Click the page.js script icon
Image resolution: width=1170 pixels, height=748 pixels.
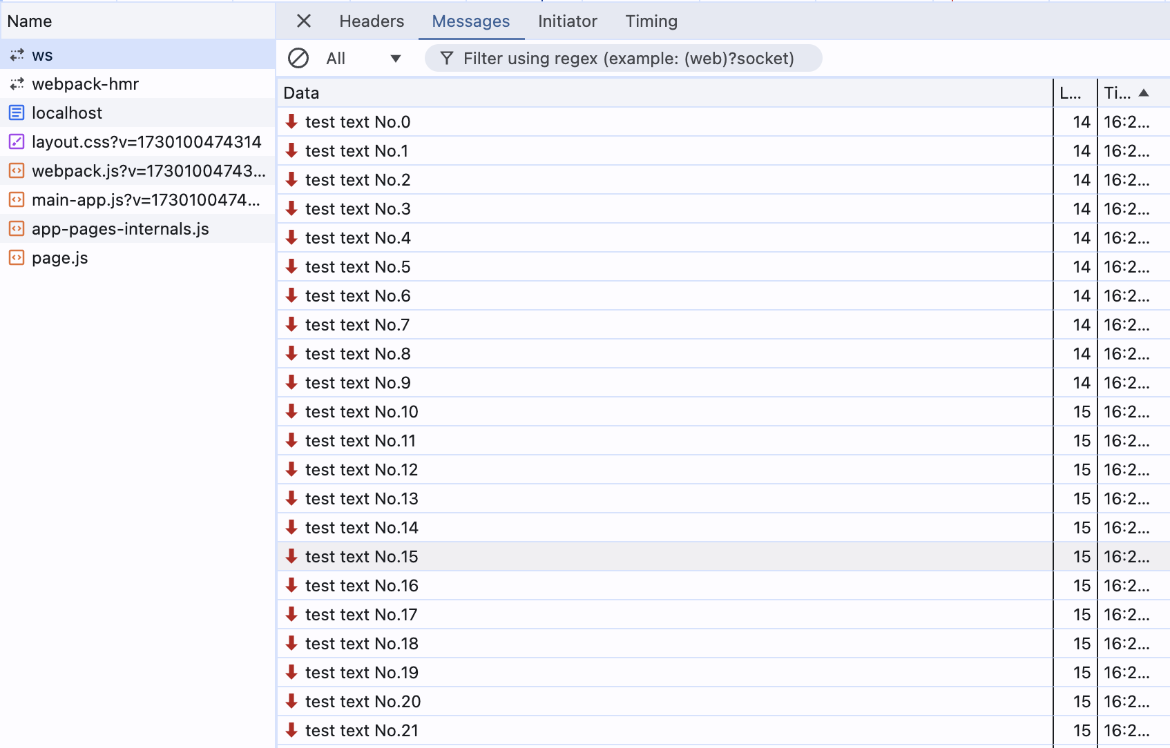click(x=15, y=257)
